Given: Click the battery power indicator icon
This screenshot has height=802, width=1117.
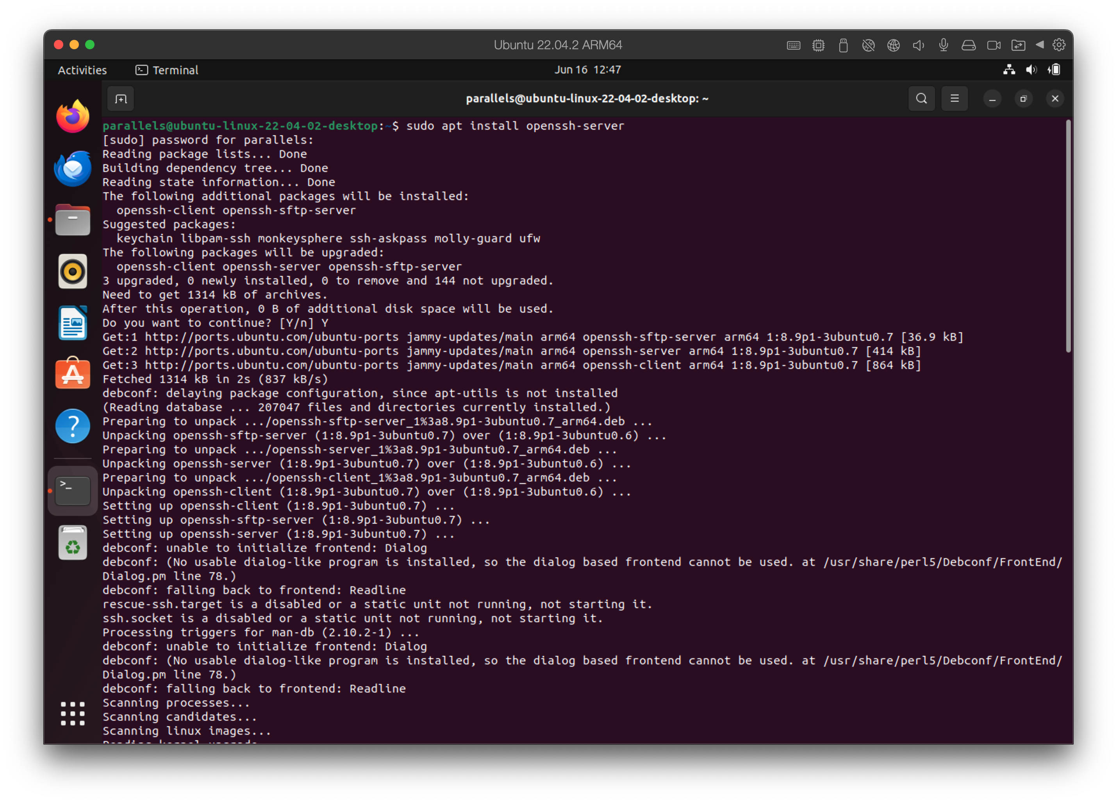Looking at the screenshot, I should (x=1054, y=70).
